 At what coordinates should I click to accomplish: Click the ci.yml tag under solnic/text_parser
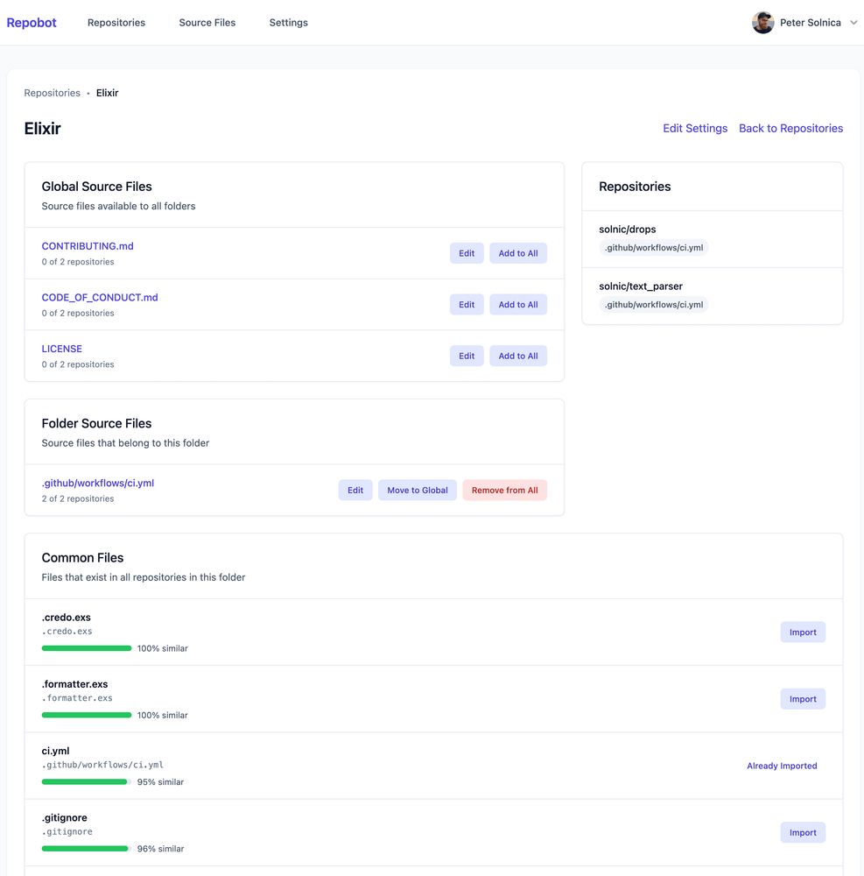coord(654,305)
